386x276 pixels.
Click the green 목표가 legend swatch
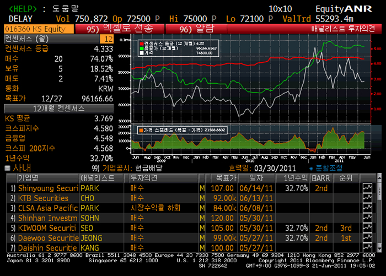[142, 48]
